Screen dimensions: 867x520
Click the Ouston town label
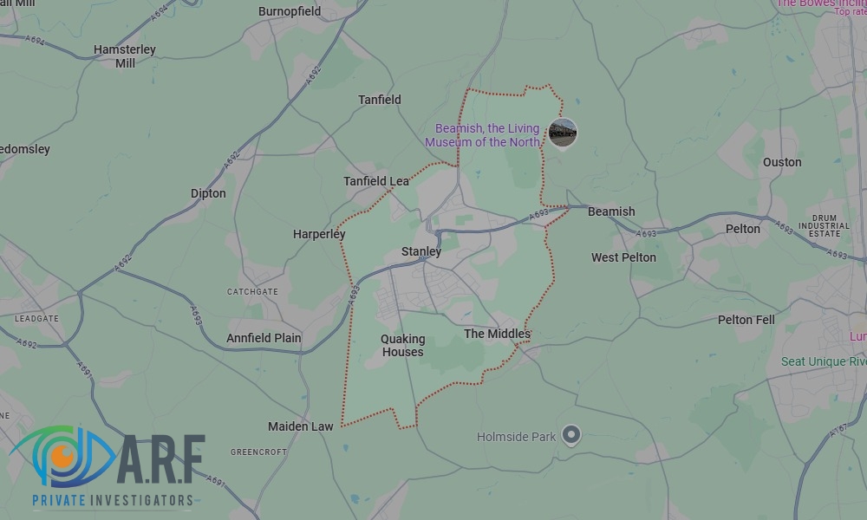coord(782,162)
